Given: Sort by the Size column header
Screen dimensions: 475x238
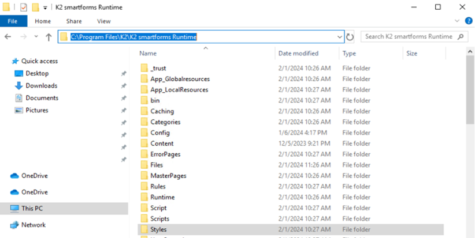Looking at the screenshot, I should pyautogui.click(x=411, y=54).
